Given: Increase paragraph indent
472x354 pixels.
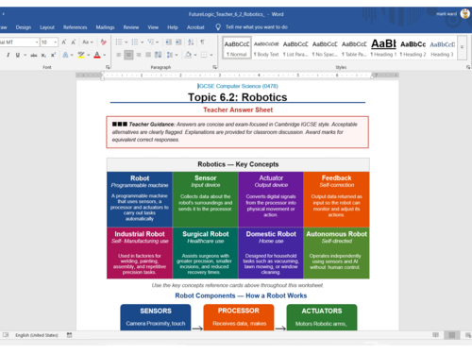Looking at the screenshot, I should point(178,42).
